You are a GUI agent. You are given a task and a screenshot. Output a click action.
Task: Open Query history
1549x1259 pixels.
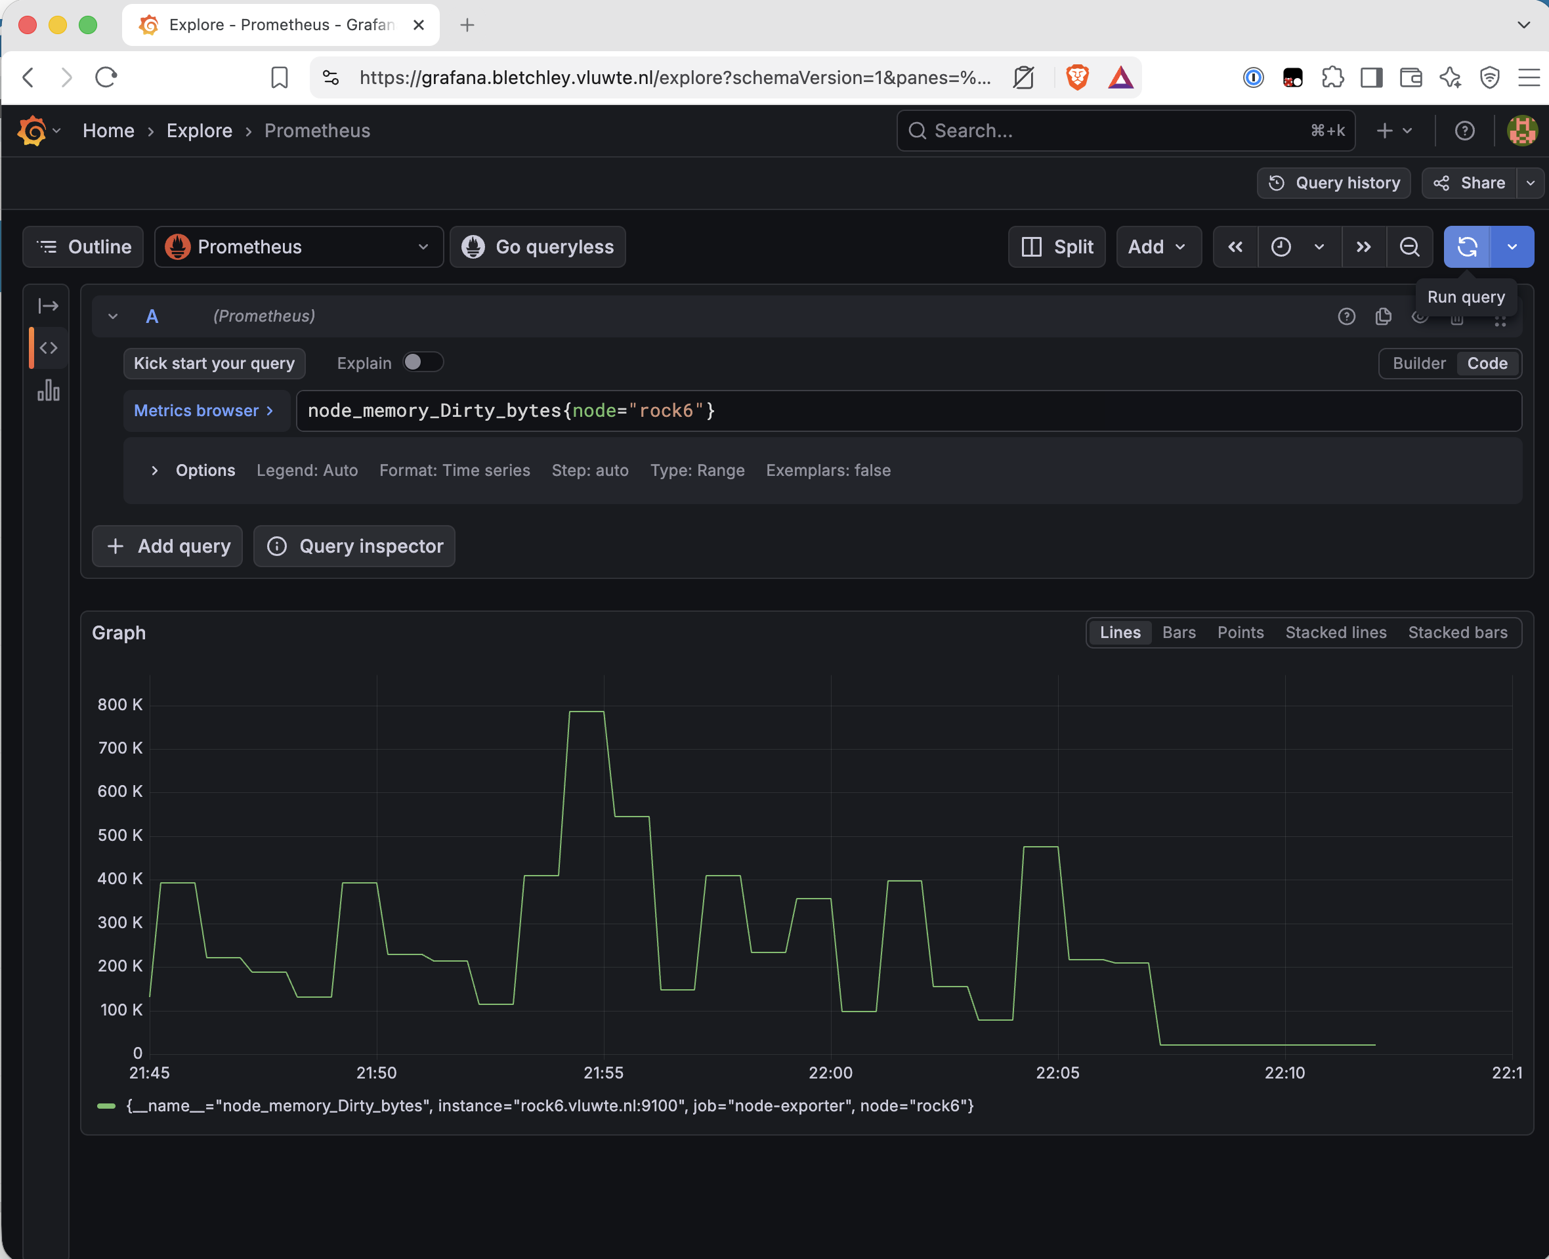pyautogui.click(x=1333, y=182)
